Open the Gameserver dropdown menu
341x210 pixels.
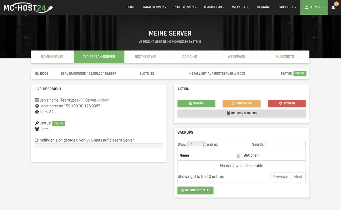(155, 7)
